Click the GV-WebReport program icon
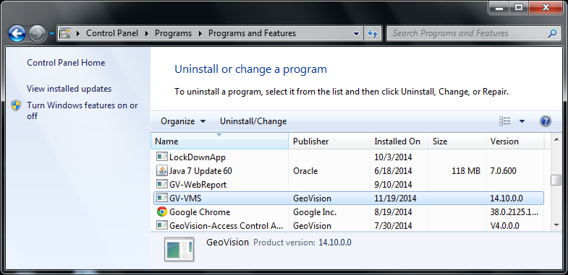 [161, 184]
